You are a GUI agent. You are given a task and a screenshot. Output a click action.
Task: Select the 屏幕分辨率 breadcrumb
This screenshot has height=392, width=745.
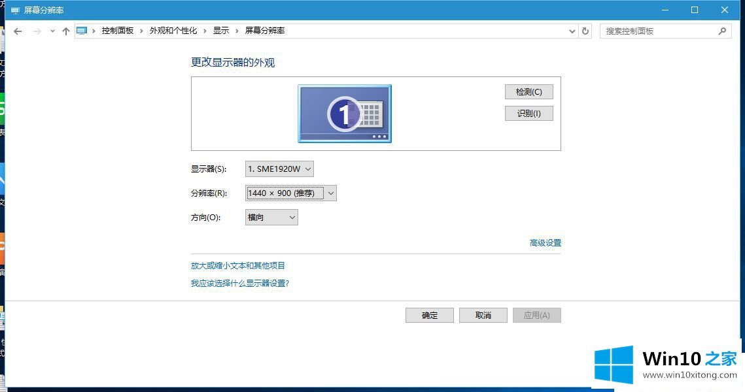(265, 31)
